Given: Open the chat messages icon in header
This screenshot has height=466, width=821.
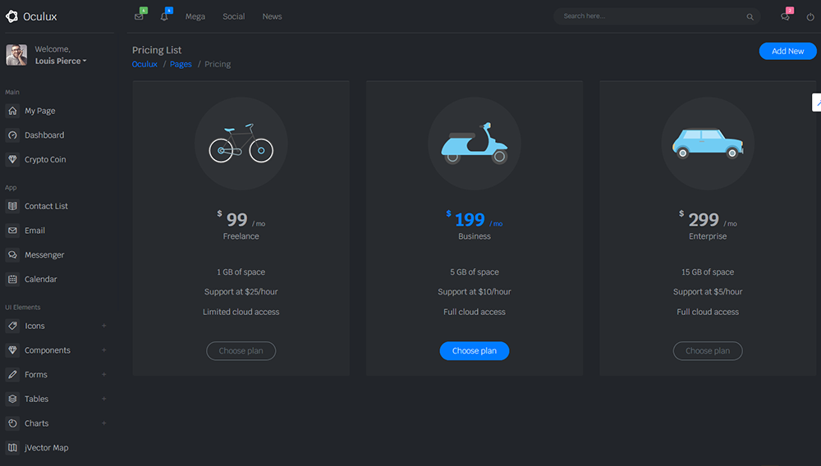Looking at the screenshot, I should (x=785, y=16).
